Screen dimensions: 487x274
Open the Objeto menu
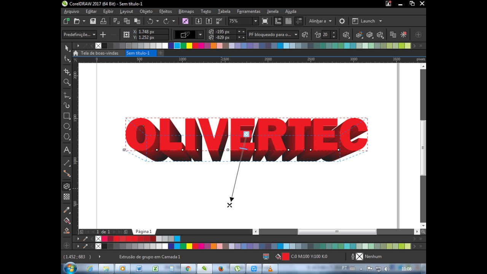coord(146,11)
